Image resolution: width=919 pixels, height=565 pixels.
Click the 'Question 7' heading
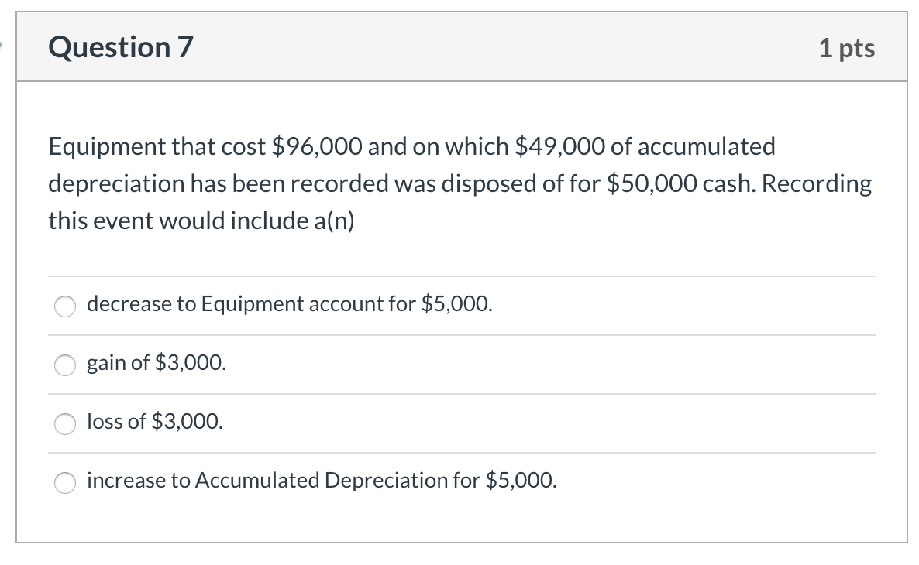tap(120, 48)
